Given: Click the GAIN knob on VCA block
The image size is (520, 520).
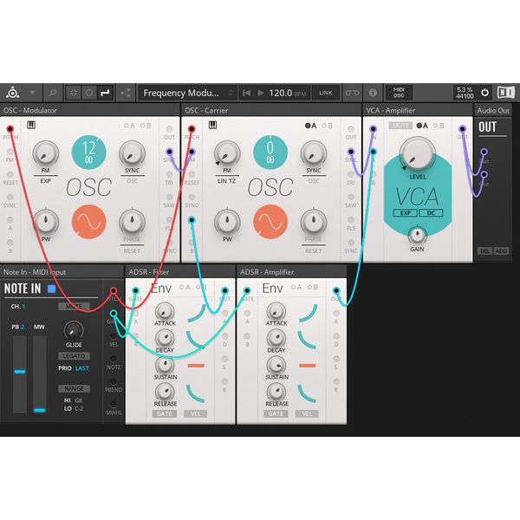Looking at the screenshot, I should pyautogui.click(x=417, y=235).
